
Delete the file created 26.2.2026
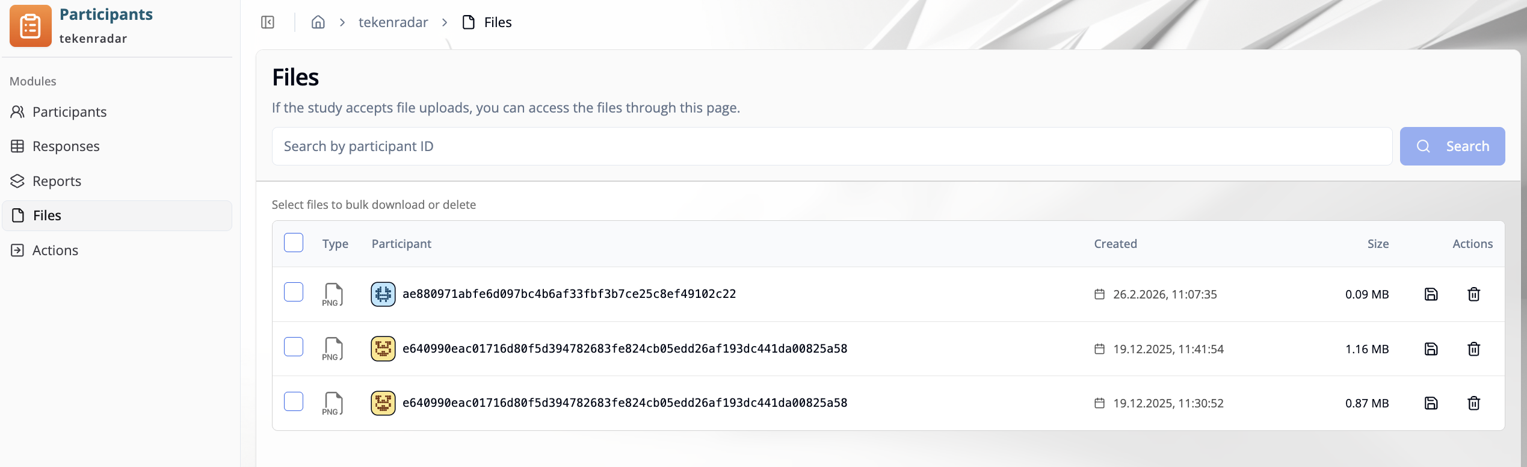coord(1473,294)
